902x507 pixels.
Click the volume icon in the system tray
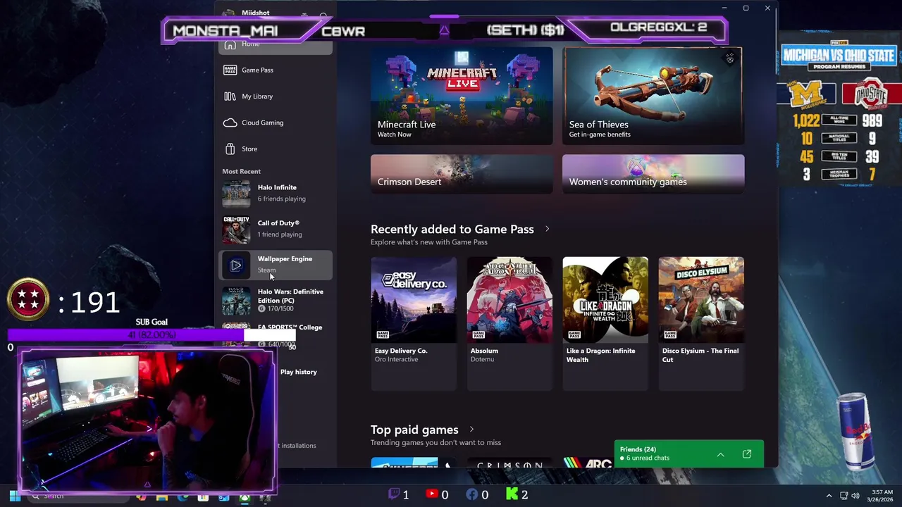pos(857,496)
